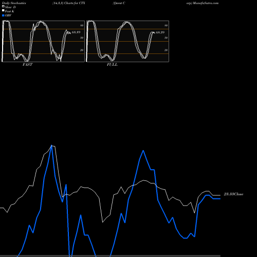Click the 20 axis label in FULL chart
This screenshot has width=257, height=257.
[x=166, y=50]
